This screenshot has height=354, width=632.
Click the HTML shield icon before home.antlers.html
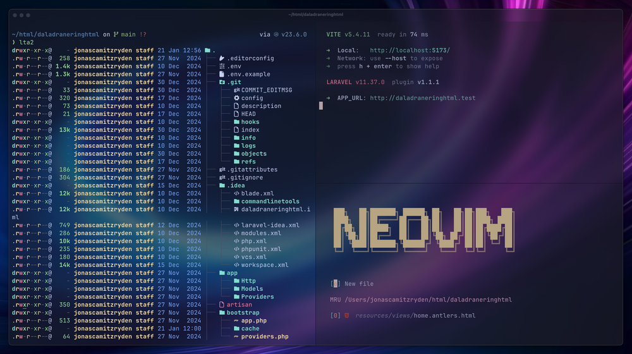pos(346,315)
